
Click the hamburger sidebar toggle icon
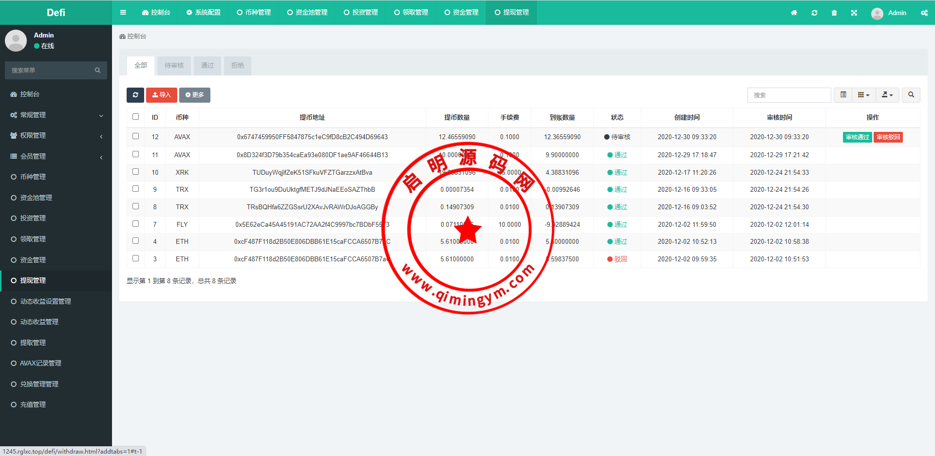[123, 13]
